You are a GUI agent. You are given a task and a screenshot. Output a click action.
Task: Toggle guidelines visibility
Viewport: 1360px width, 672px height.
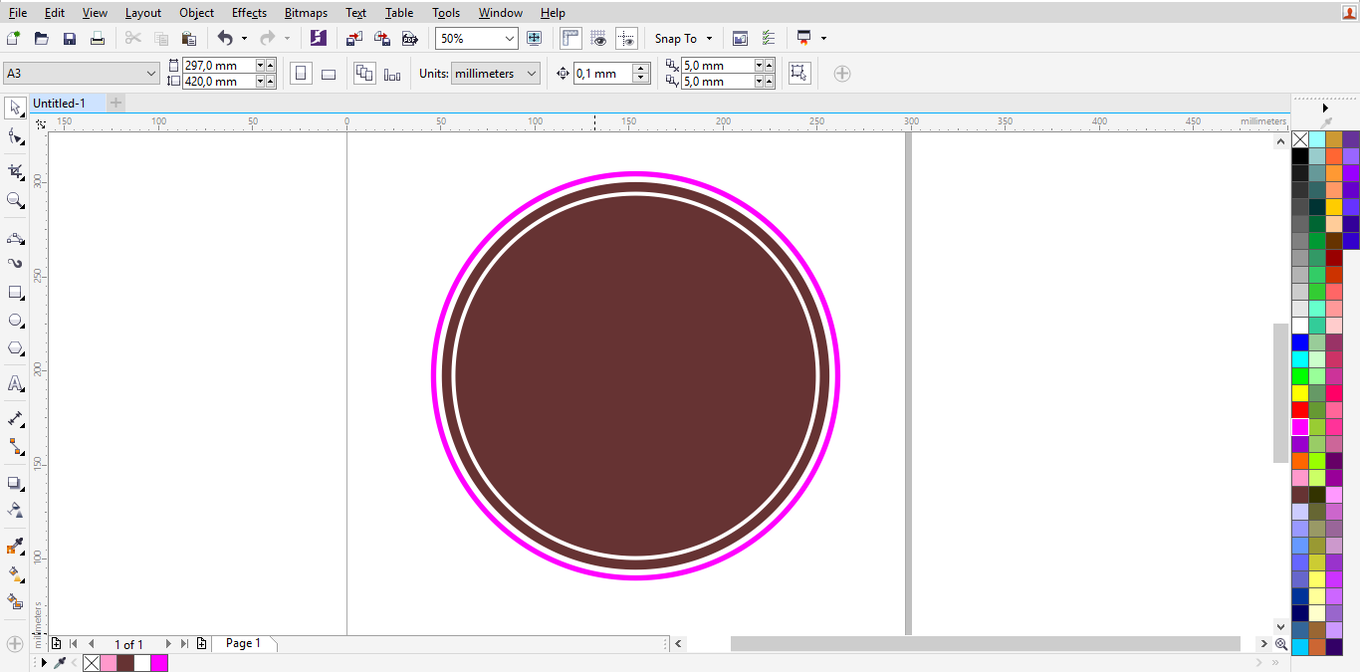pyautogui.click(x=626, y=38)
